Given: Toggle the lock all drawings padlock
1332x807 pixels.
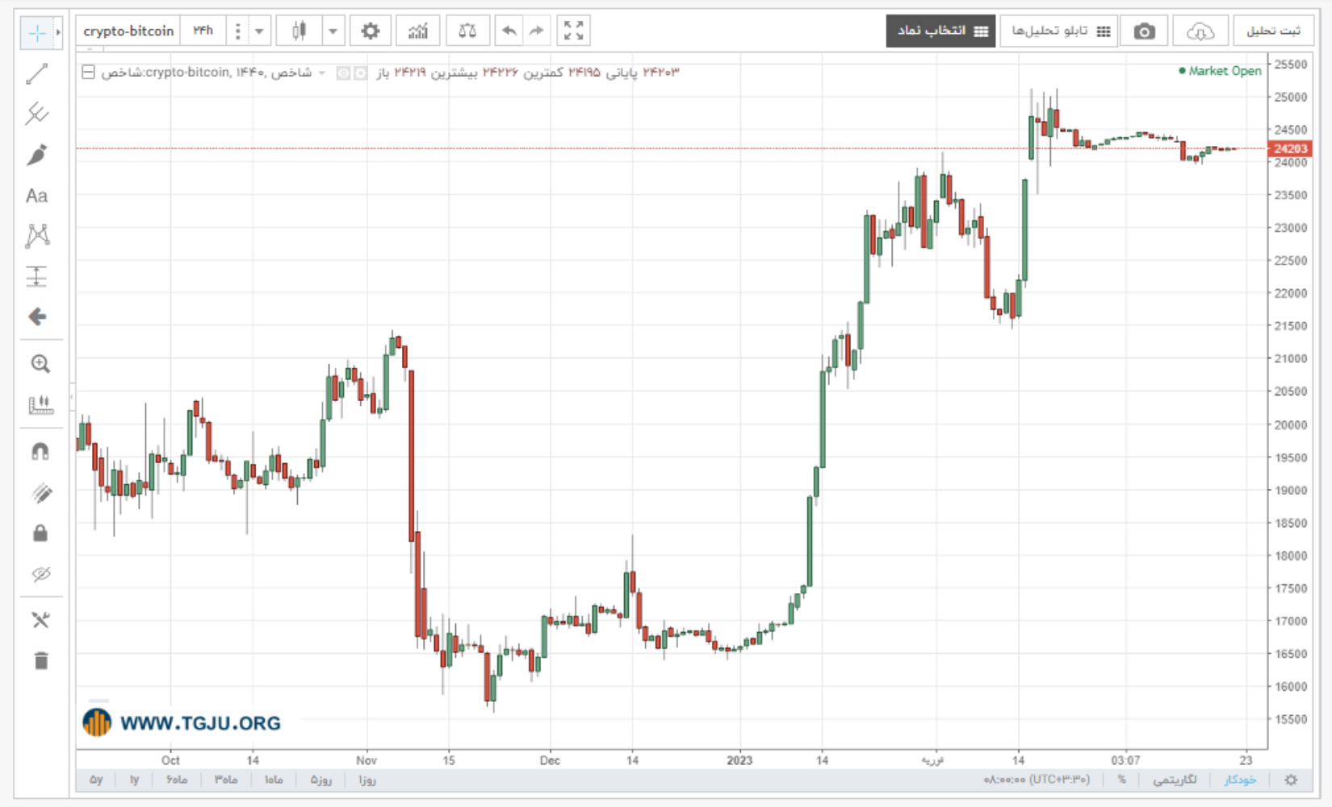Looking at the screenshot, I should click(40, 533).
